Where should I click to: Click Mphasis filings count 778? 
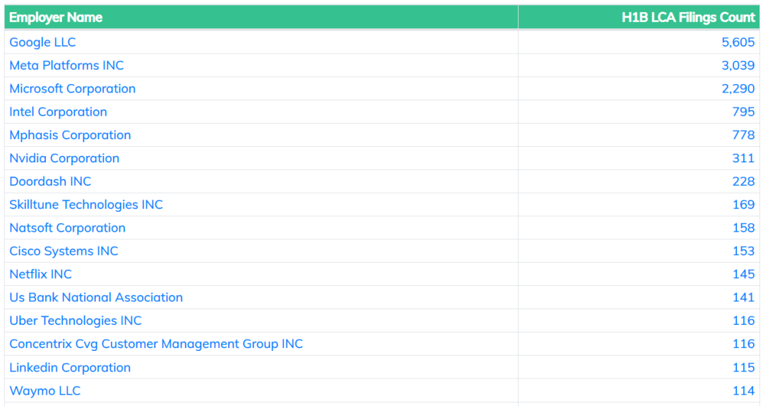click(743, 135)
